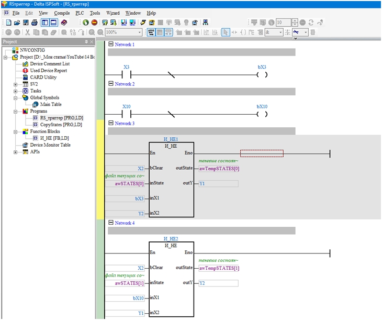This screenshot has height=320, width=382.
Task: Click the Print icon in toolbar
Action: (35, 23)
